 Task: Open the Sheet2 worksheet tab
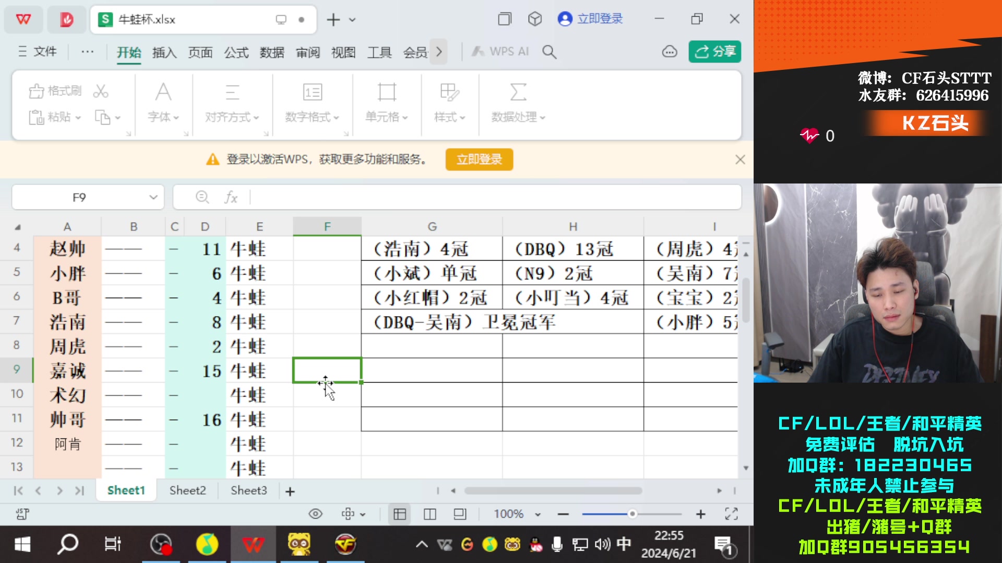click(x=187, y=490)
